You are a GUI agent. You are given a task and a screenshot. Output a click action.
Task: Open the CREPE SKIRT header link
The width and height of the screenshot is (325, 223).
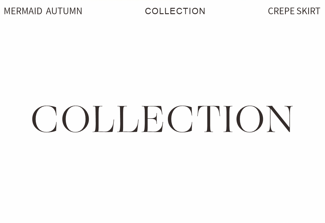tap(294, 11)
